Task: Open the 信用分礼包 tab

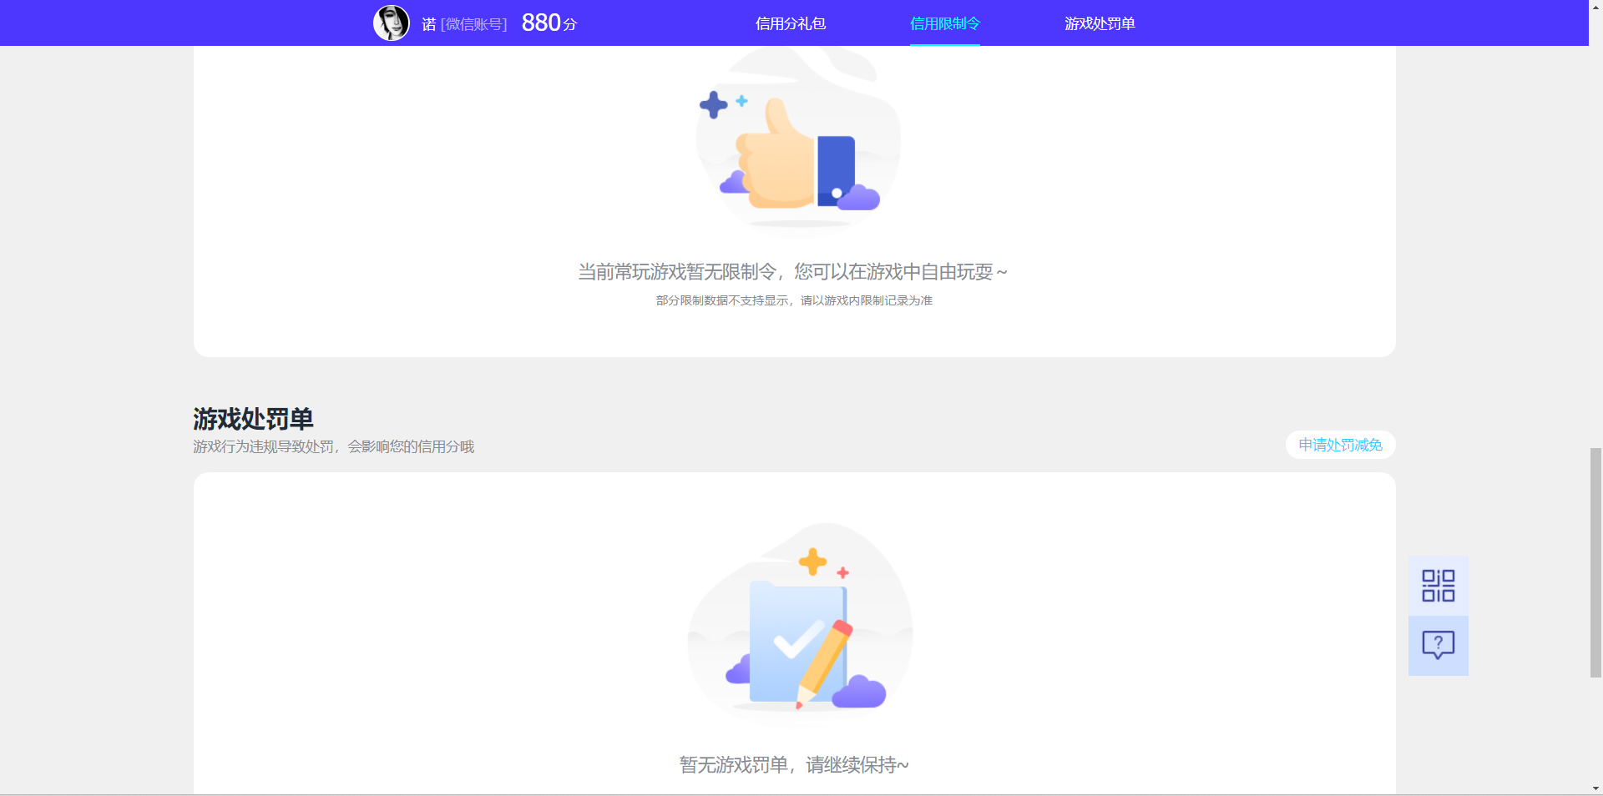Action: point(791,23)
